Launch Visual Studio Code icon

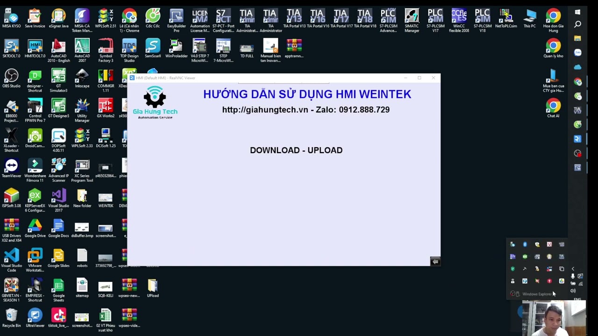tap(11, 260)
